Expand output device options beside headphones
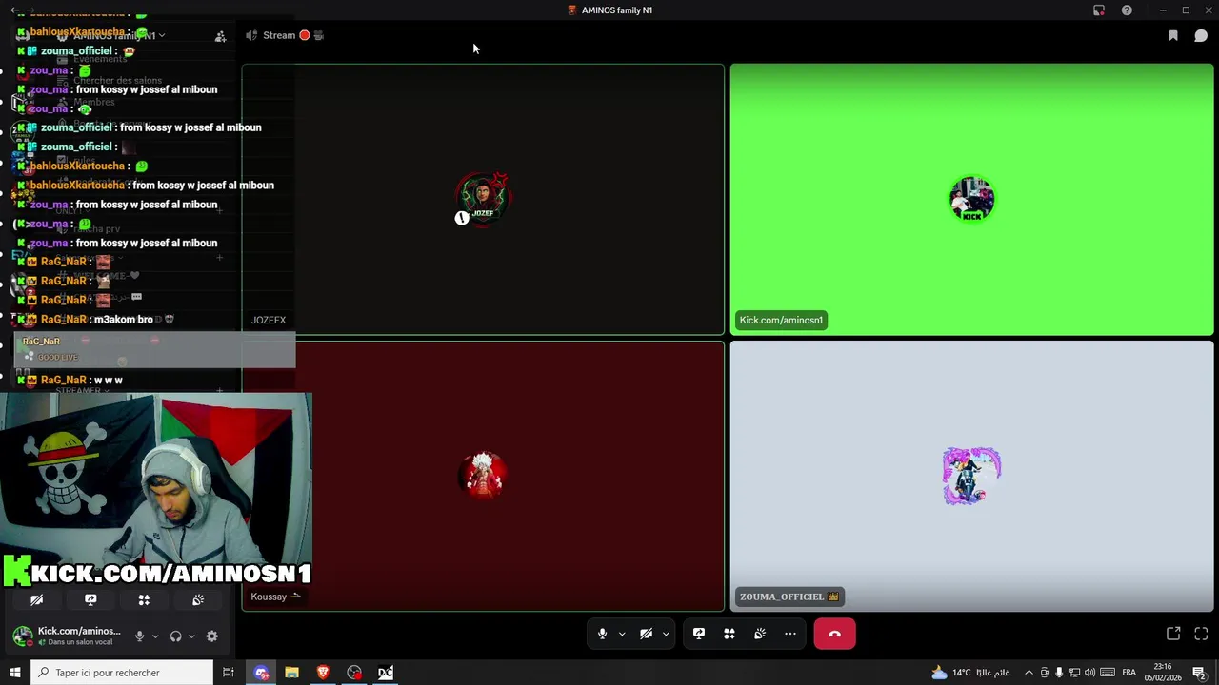Screen dimensions: 1219x685 pos(191,636)
